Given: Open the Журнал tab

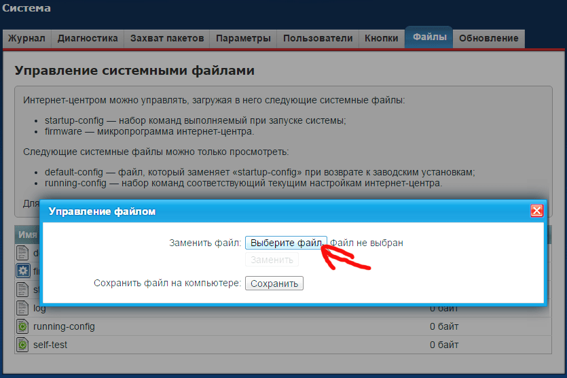Looking at the screenshot, I should coord(26,38).
